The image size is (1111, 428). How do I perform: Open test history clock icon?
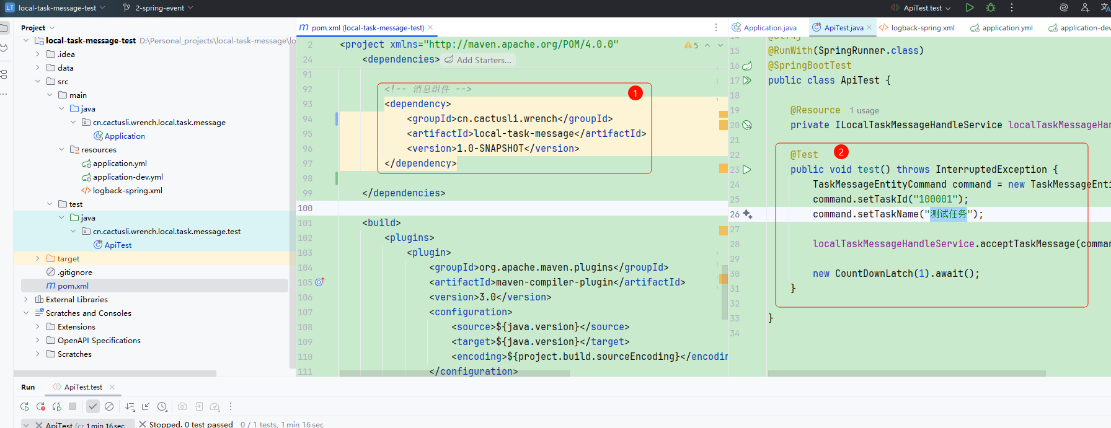(162, 406)
